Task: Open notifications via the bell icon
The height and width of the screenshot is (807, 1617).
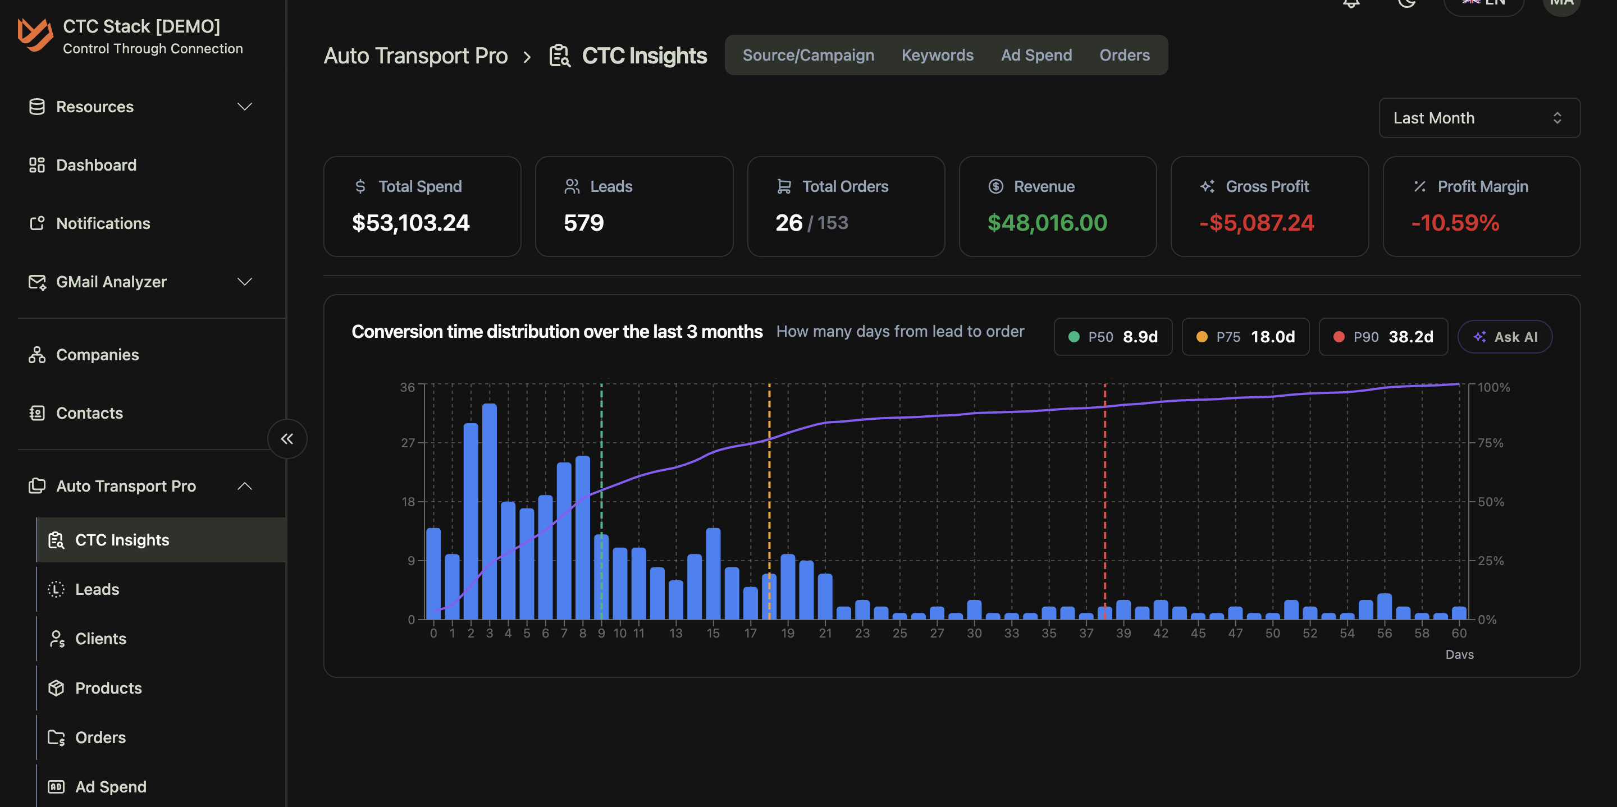Action: point(1351,4)
